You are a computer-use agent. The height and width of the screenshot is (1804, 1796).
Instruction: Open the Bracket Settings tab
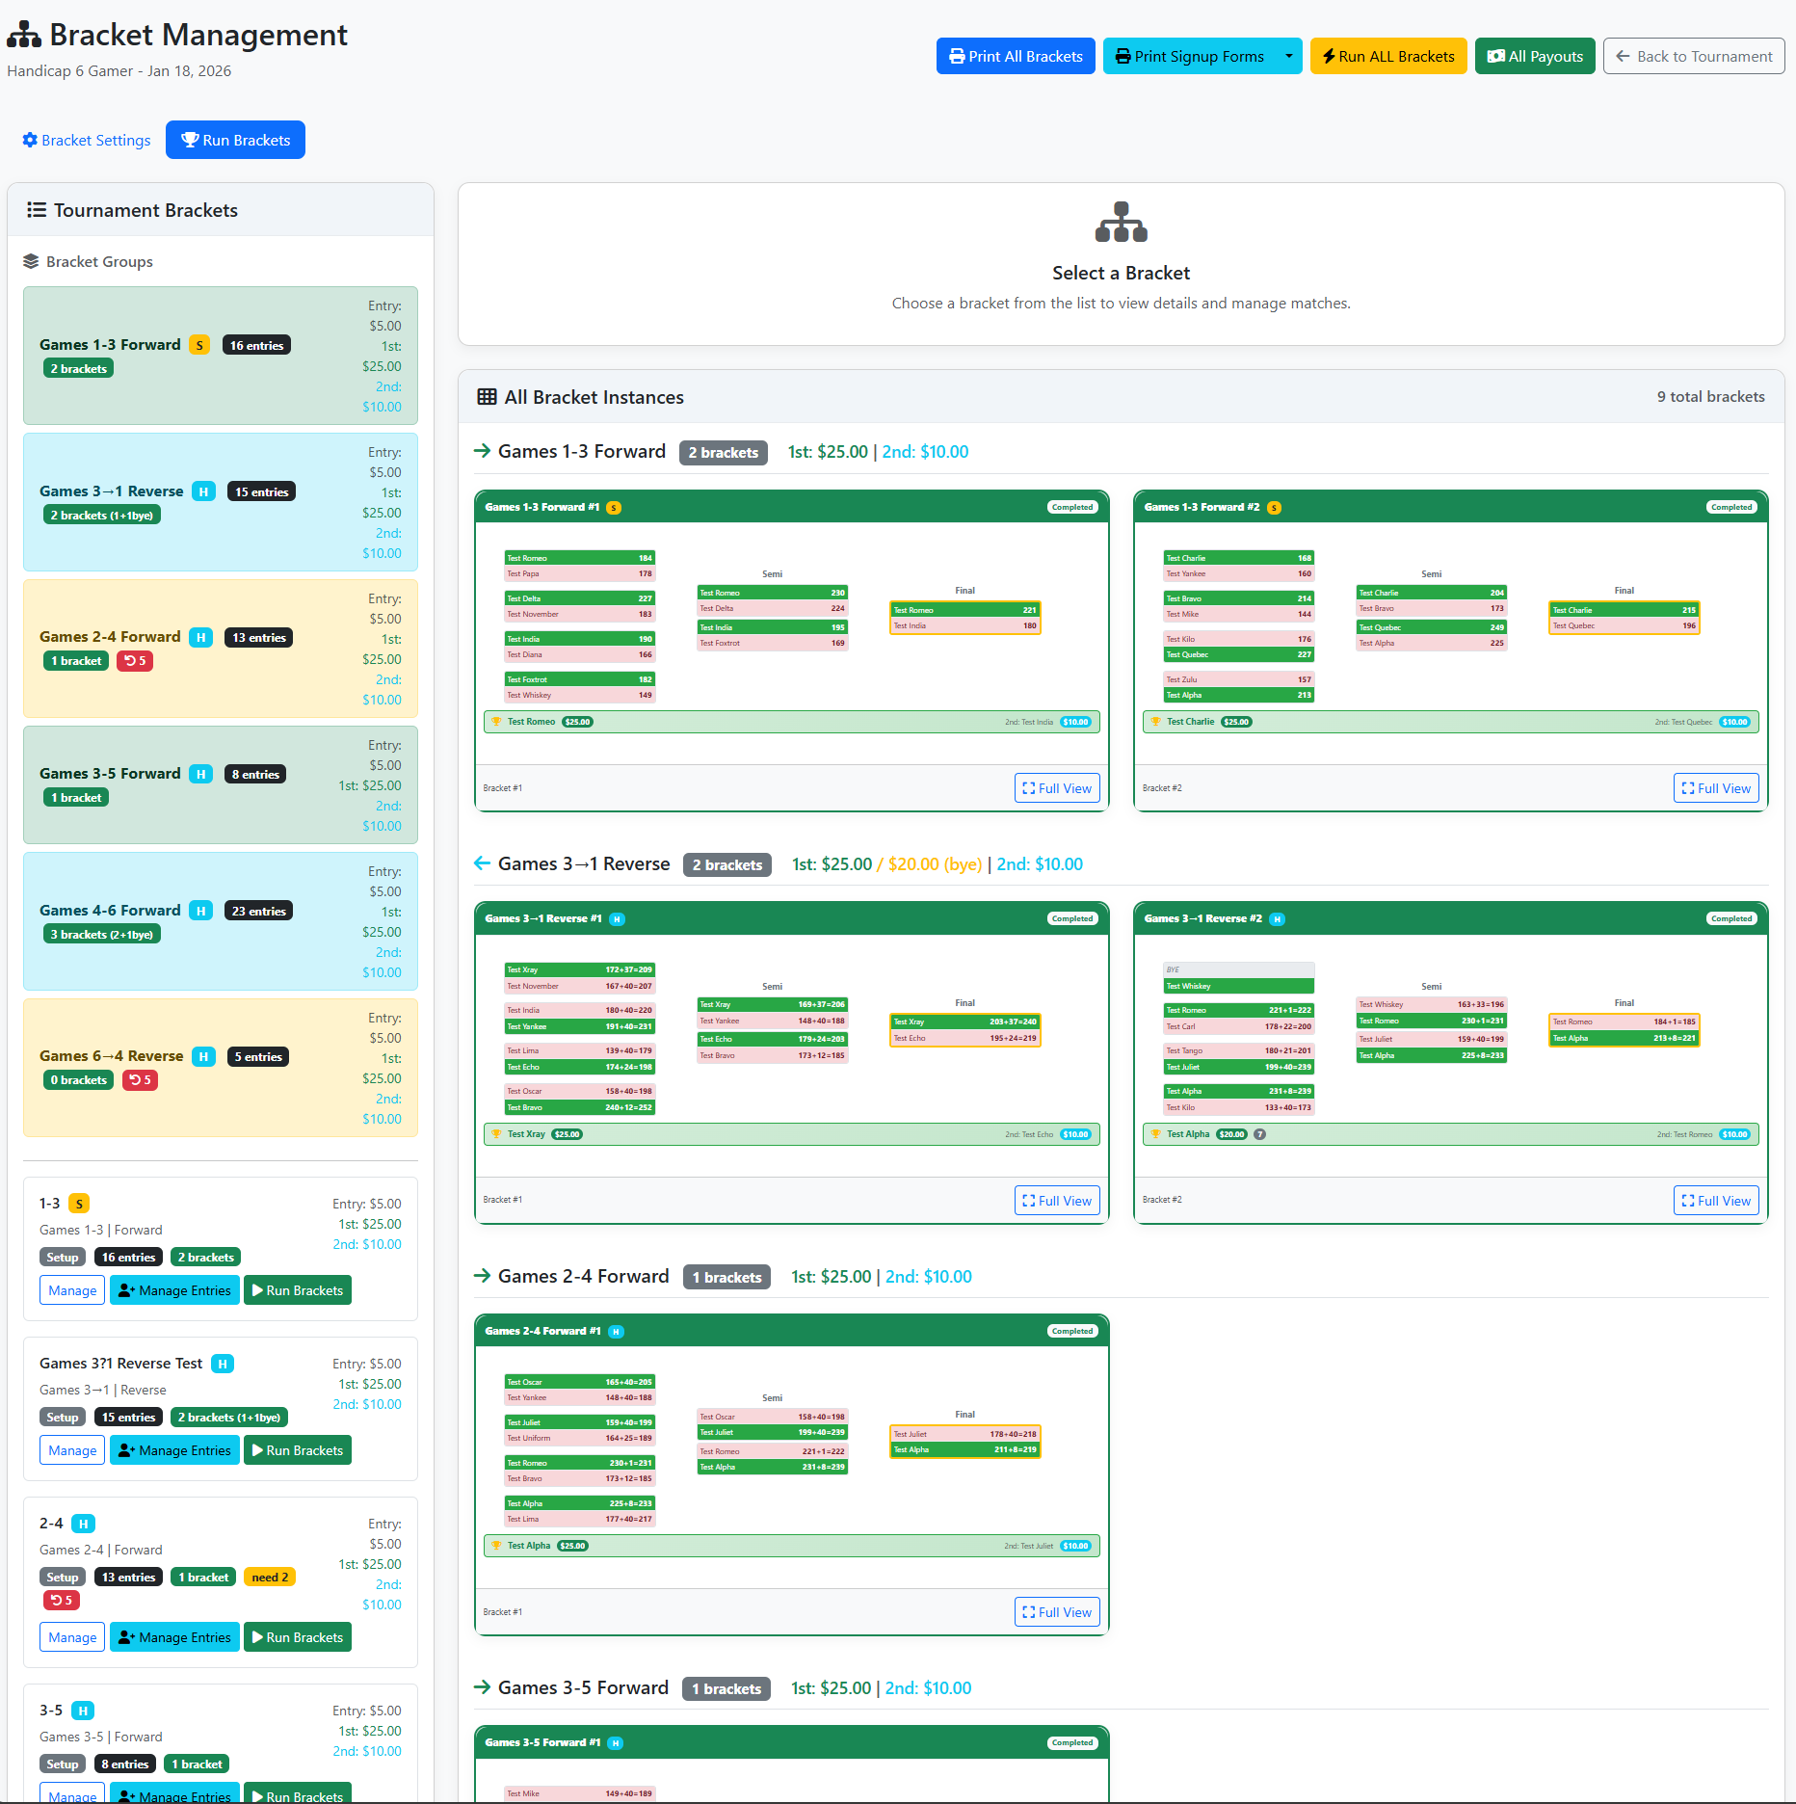click(87, 140)
